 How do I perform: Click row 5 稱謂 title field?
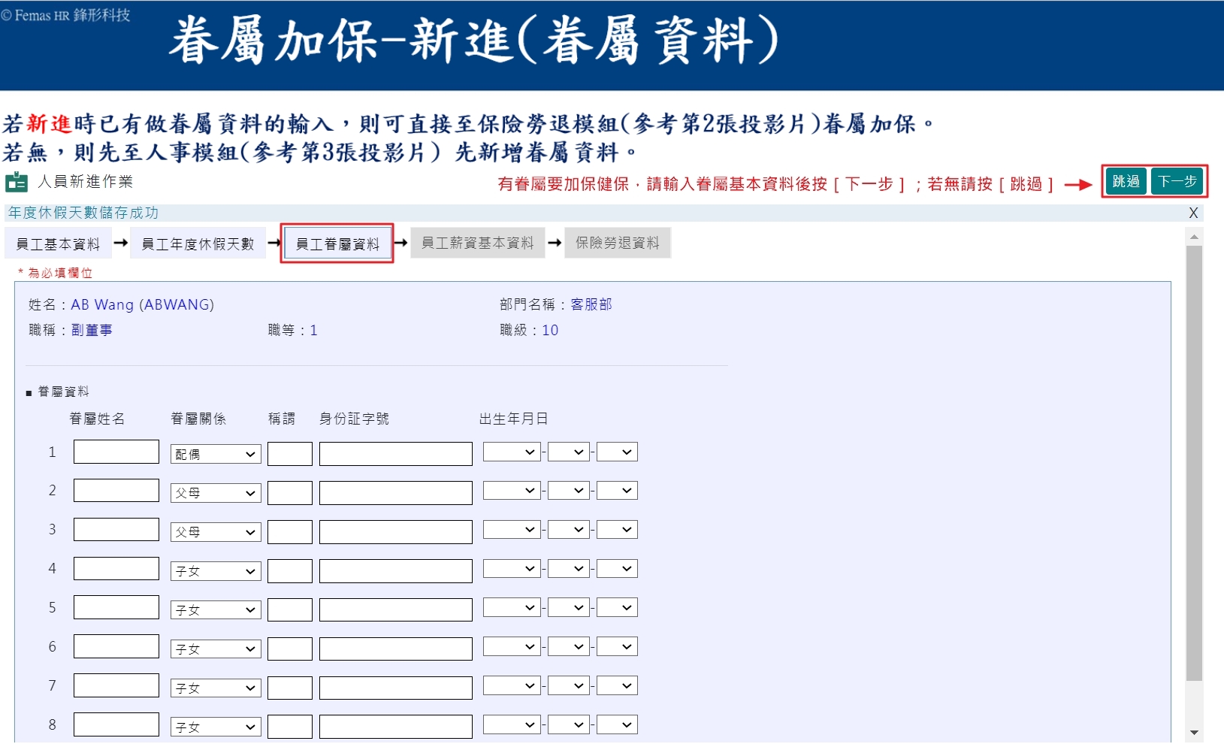(x=290, y=609)
